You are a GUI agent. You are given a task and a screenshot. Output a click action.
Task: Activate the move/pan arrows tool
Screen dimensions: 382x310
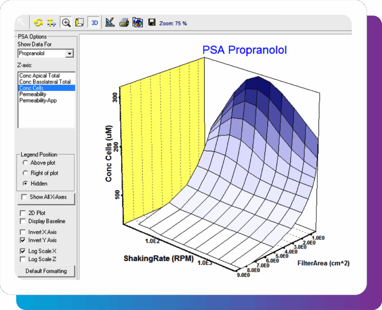click(x=51, y=22)
